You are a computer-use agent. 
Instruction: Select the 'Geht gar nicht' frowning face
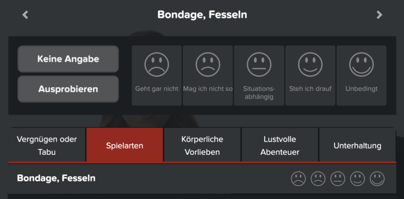157,76
